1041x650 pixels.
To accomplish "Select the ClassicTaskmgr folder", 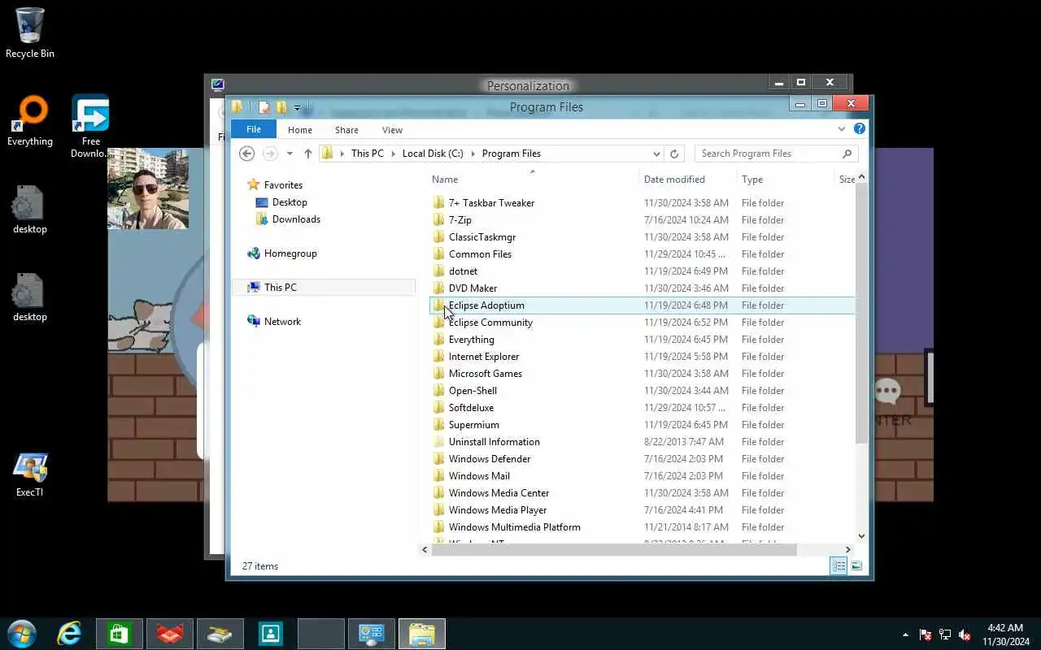I will coord(482,237).
